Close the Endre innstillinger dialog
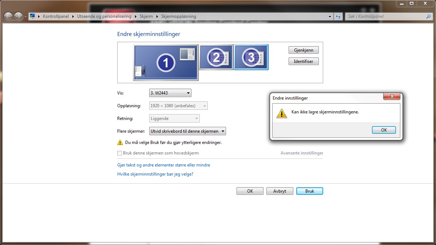Viewport: 436px width, 245px height. click(392, 96)
